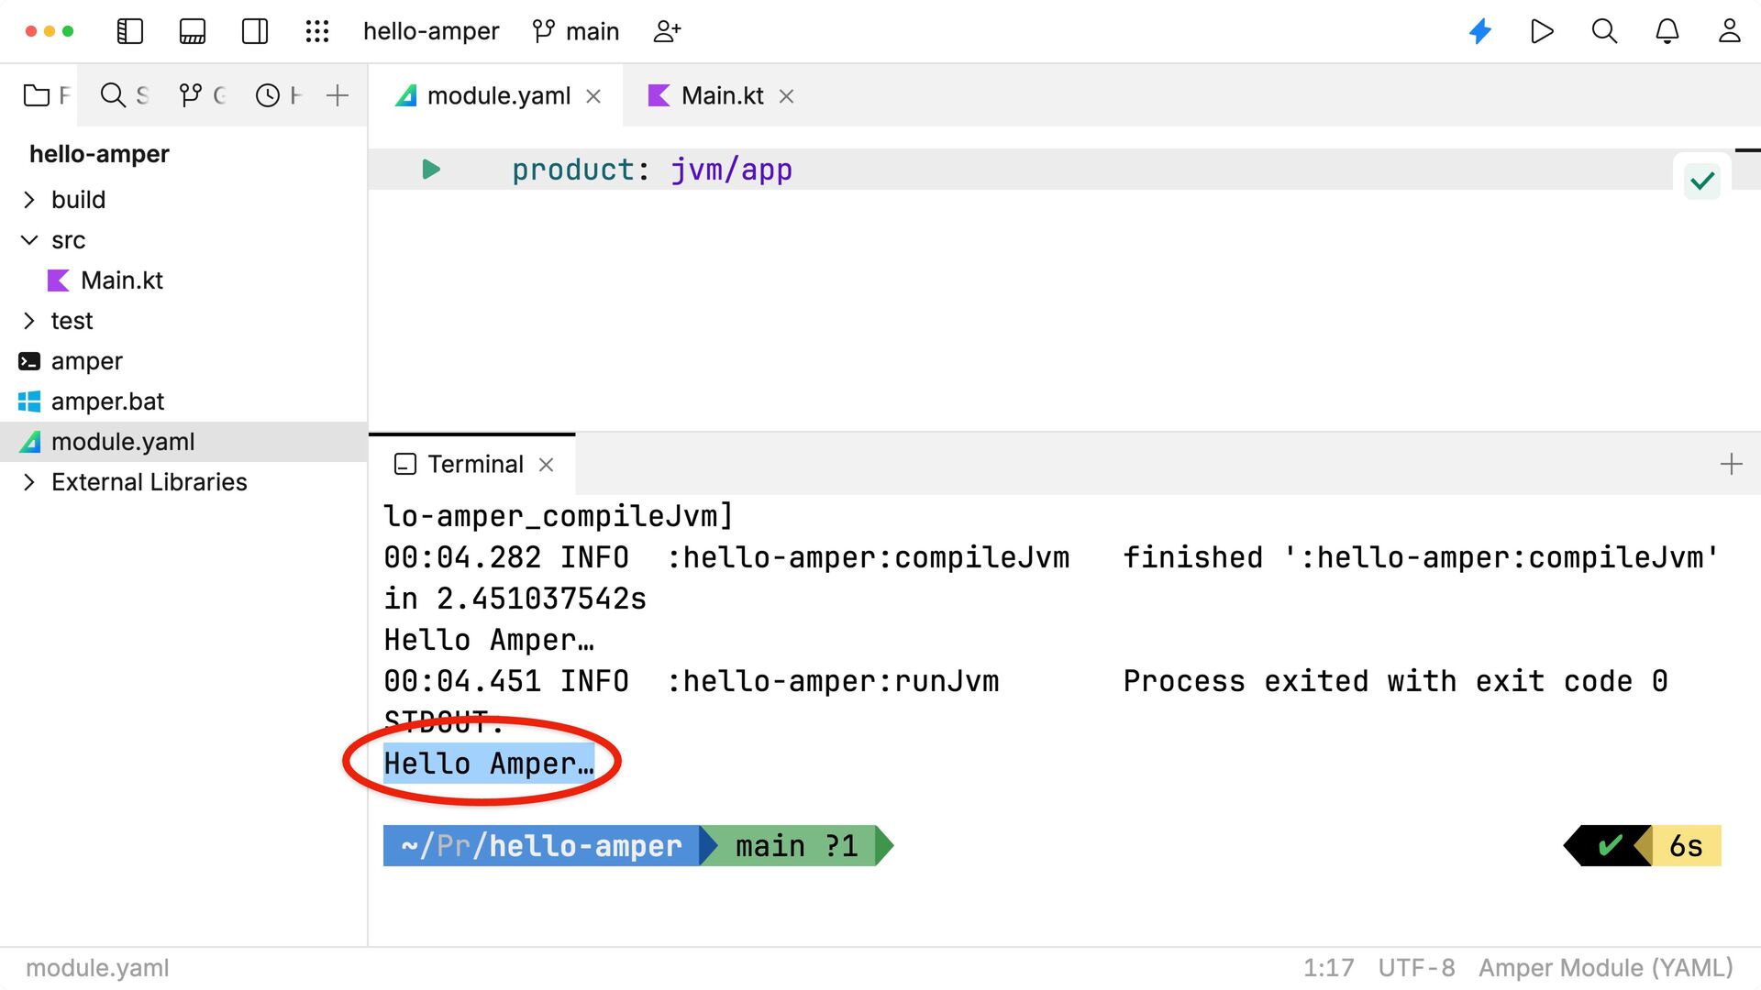Click the product key in editor
Image resolution: width=1761 pixels, height=990 pixels.
pos(572,170)
